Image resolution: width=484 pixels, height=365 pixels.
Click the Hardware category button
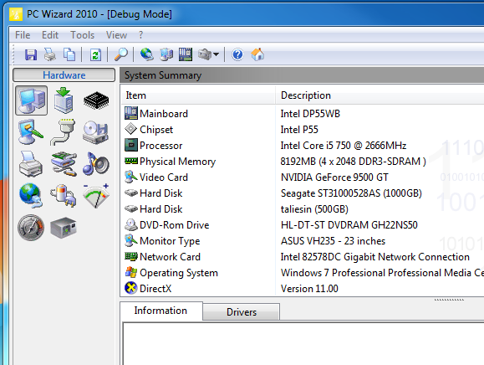[64, 75]
